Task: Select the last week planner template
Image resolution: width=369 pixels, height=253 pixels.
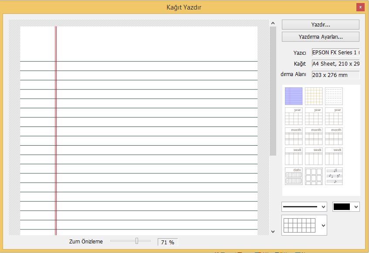Action: [x=334, y=156]
